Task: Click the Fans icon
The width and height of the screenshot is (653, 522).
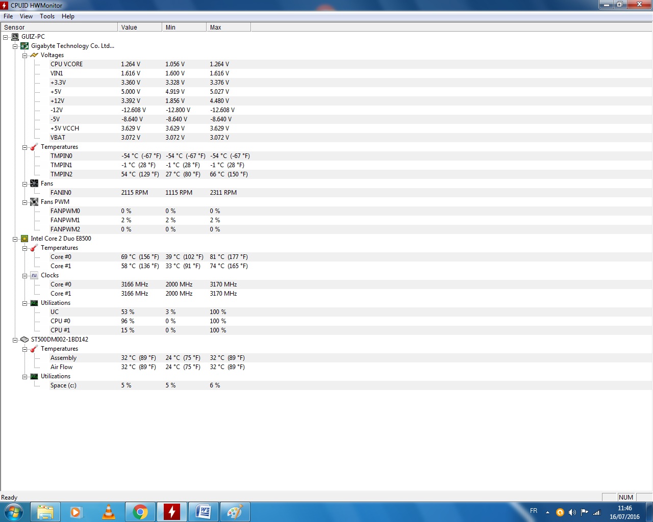Action: (34, 184)
